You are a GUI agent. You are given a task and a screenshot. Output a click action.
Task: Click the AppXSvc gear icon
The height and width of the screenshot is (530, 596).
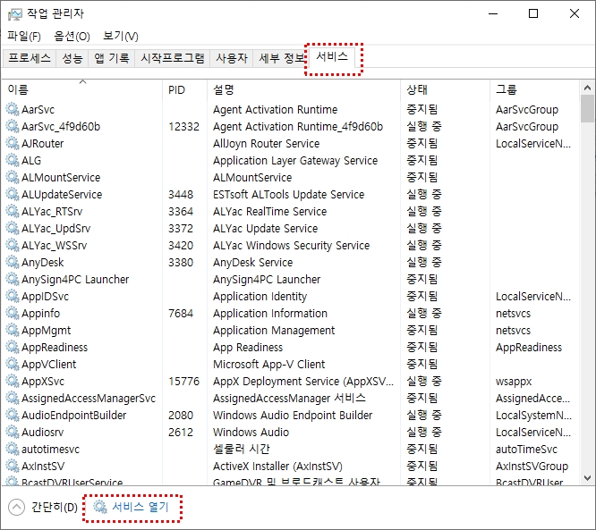tap(13, 381)
